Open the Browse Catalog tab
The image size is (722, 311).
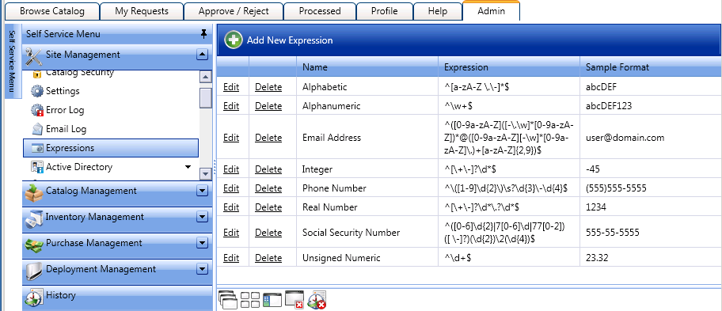52,11
